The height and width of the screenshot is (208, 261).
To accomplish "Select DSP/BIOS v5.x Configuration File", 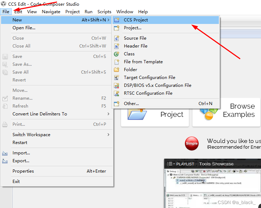I will [x=166, y=85].
